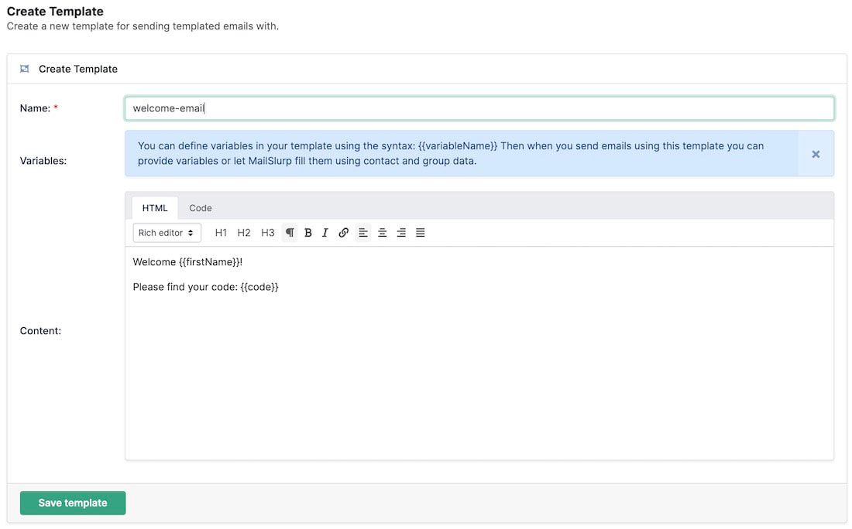Align text to the right

pyautogui.click(x=401, y=233)
